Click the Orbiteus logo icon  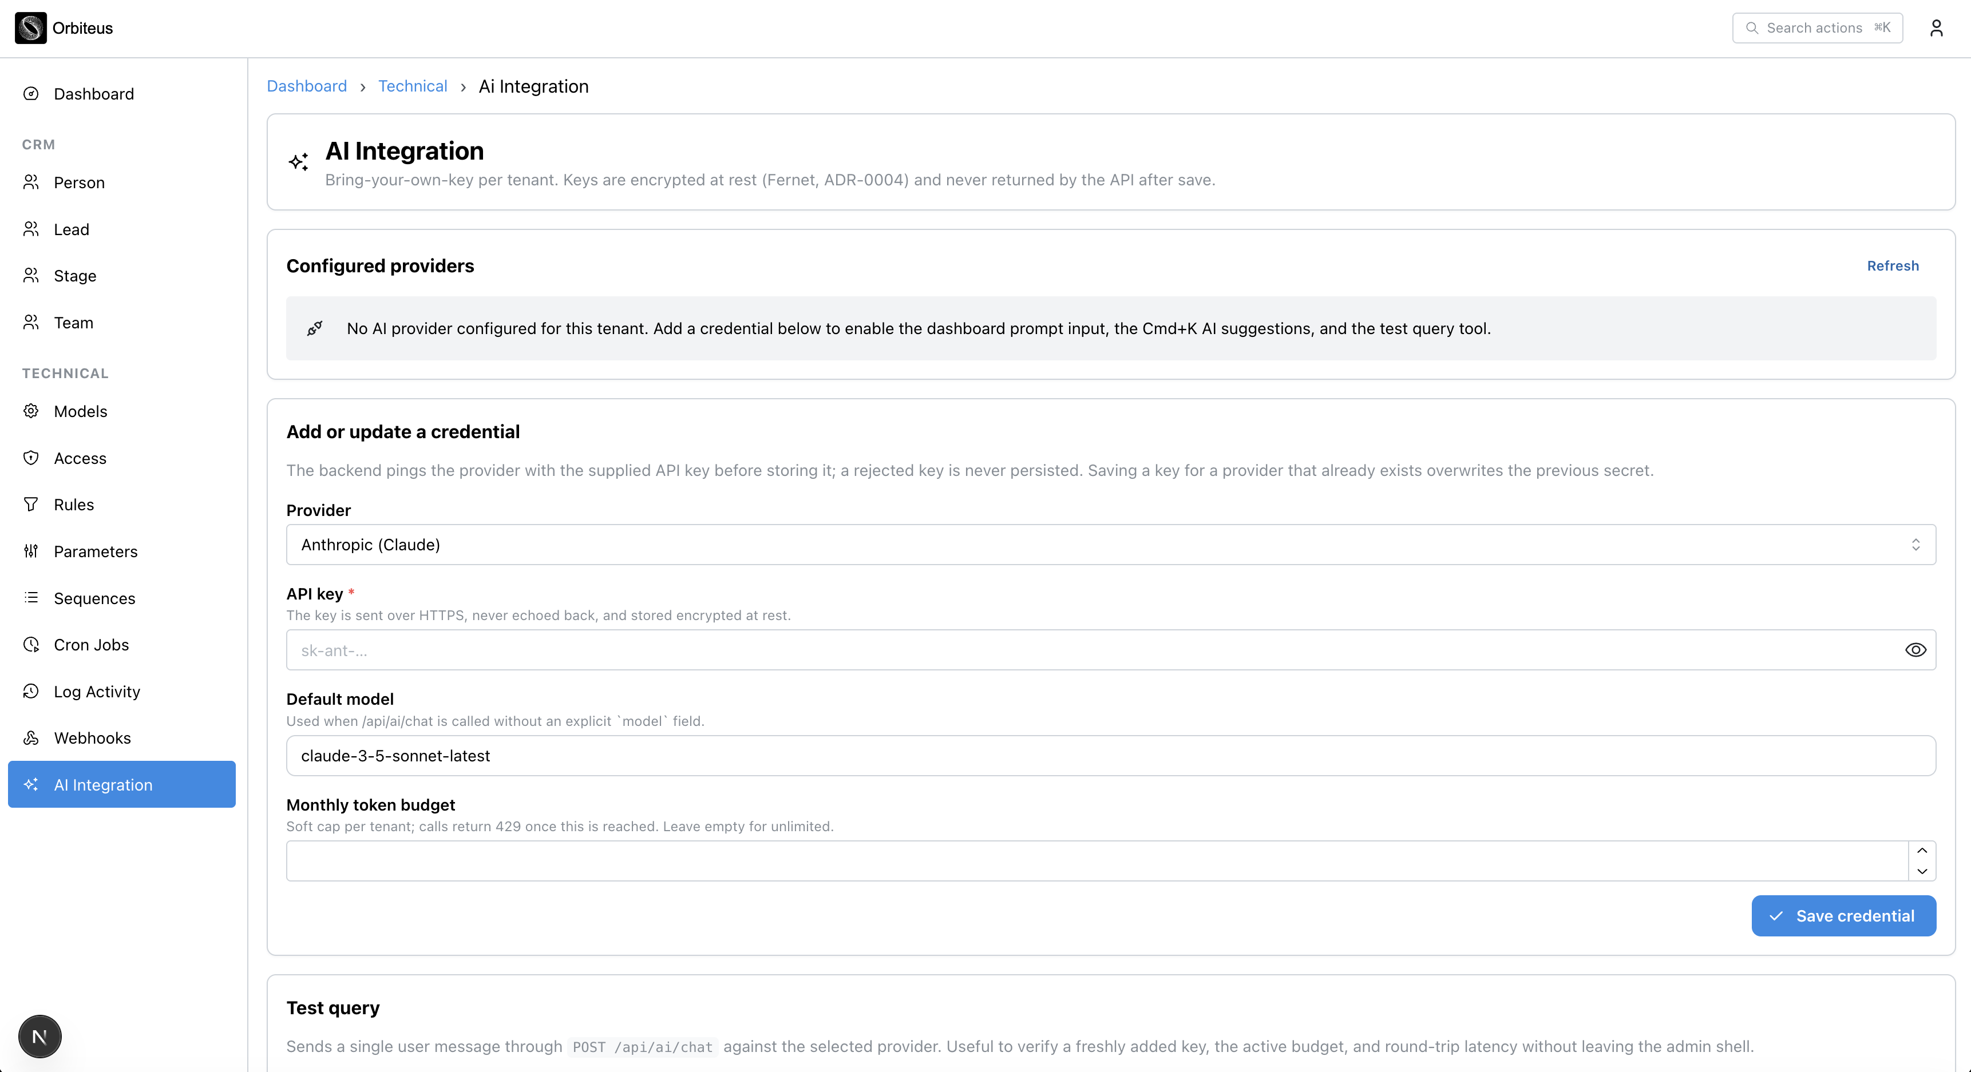point(30,28)
